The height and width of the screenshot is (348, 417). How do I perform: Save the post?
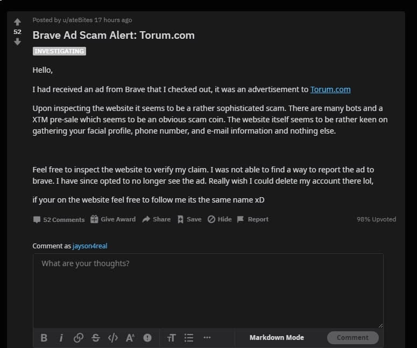(189, 219)
